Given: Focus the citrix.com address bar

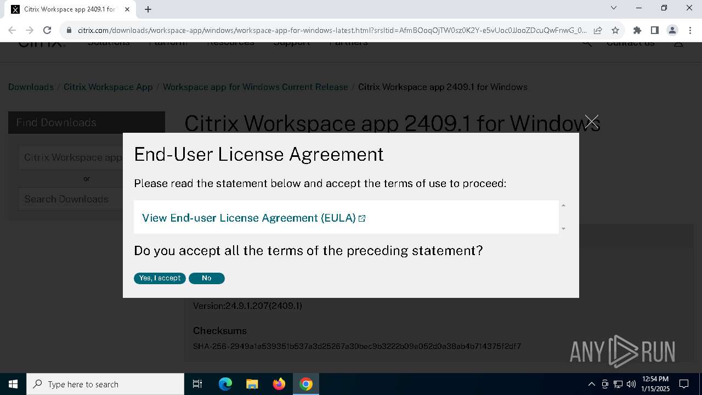Looking at the screenshot, I should click(332, 30).
